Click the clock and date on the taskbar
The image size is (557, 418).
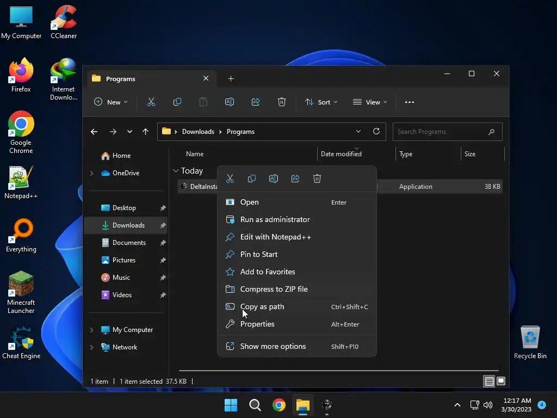tap(516, 405)
